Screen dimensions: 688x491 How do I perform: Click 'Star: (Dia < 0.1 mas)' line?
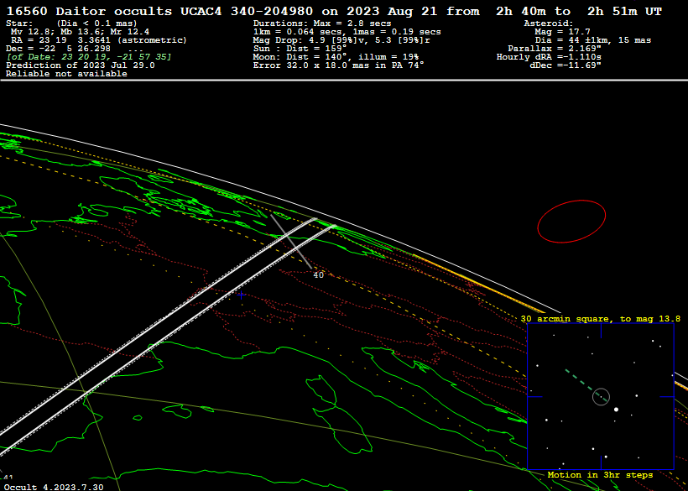point(71,24)
